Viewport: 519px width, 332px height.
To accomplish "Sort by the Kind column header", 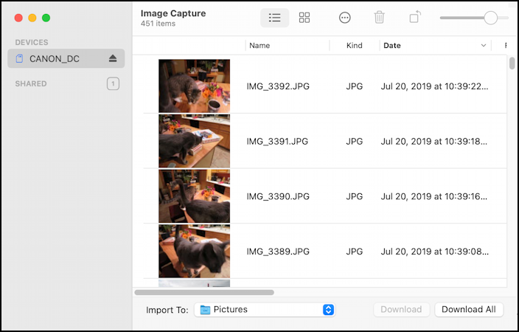I will pyautogui.click(x=355, y=46).
